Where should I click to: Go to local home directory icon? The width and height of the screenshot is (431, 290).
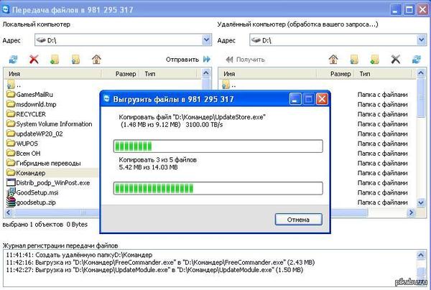tap(96, 59)
